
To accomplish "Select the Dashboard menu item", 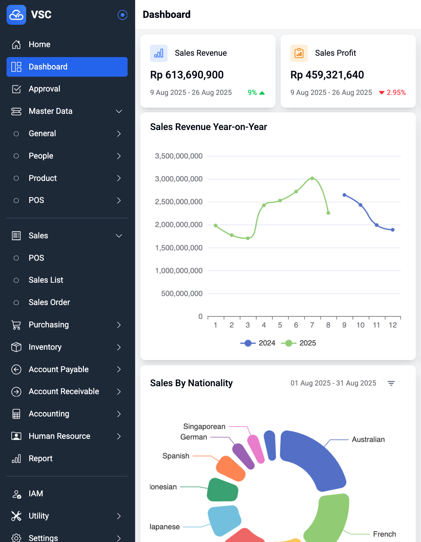I will [67, 67].
